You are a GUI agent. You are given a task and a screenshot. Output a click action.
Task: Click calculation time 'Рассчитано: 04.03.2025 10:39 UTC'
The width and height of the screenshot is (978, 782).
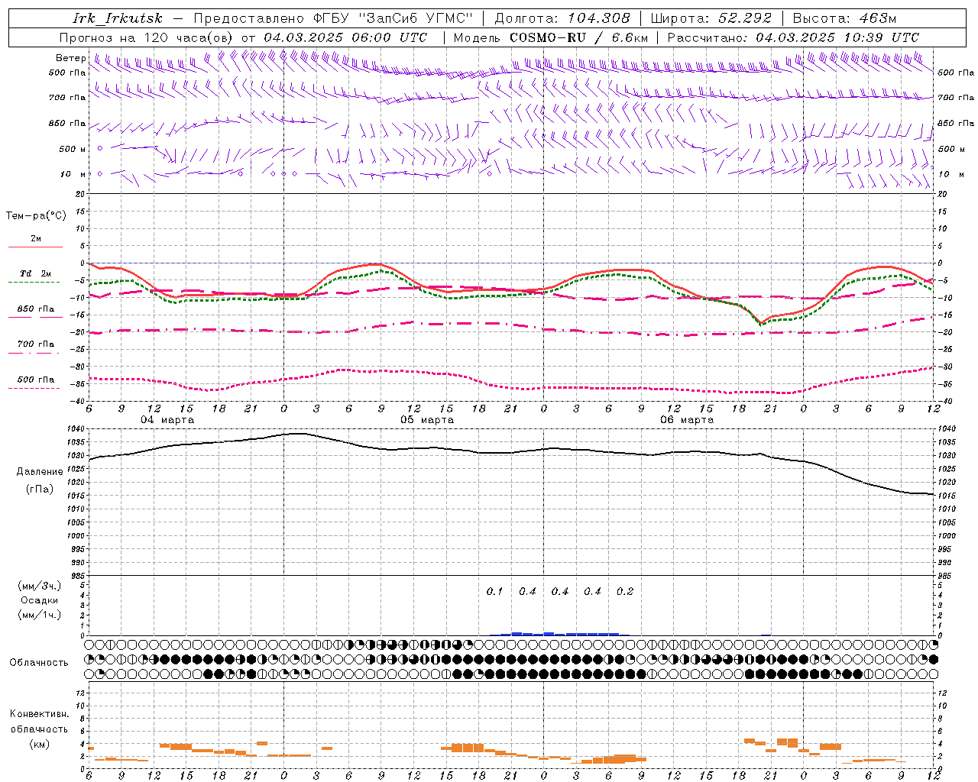793,37
